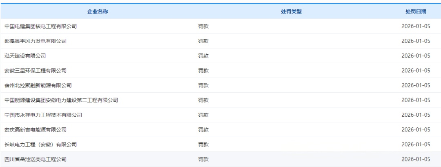This screenshot has height=167, width=441.
Task: Select company 中国电建集团核电工程有限公司
Action: click(x=41, y=27)
